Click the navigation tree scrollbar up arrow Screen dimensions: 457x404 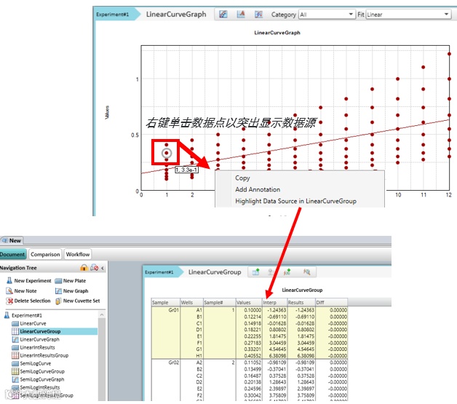pyautogui.click(x=102, y=314)
